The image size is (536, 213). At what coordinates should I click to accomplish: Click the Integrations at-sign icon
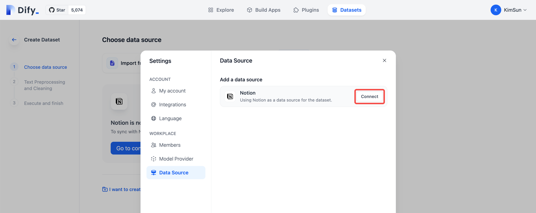(154, 104)
